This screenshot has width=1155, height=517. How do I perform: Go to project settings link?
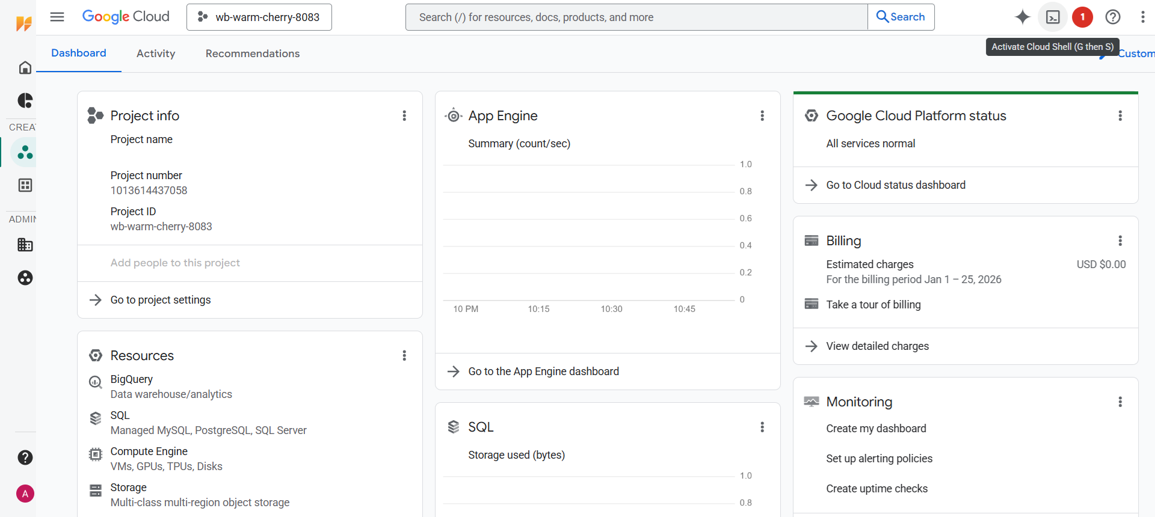click(x=160, y=300)
